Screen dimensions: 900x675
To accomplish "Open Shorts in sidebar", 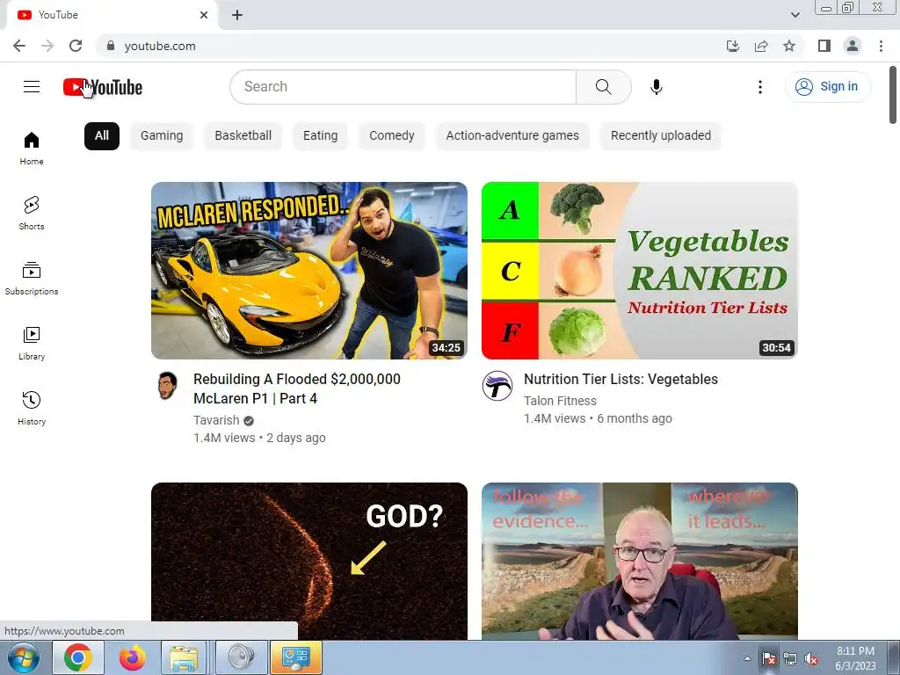I will click(32, 213).
